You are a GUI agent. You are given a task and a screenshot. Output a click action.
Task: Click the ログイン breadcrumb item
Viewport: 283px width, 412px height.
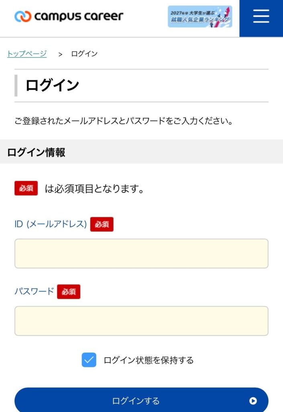coord(84,54)
